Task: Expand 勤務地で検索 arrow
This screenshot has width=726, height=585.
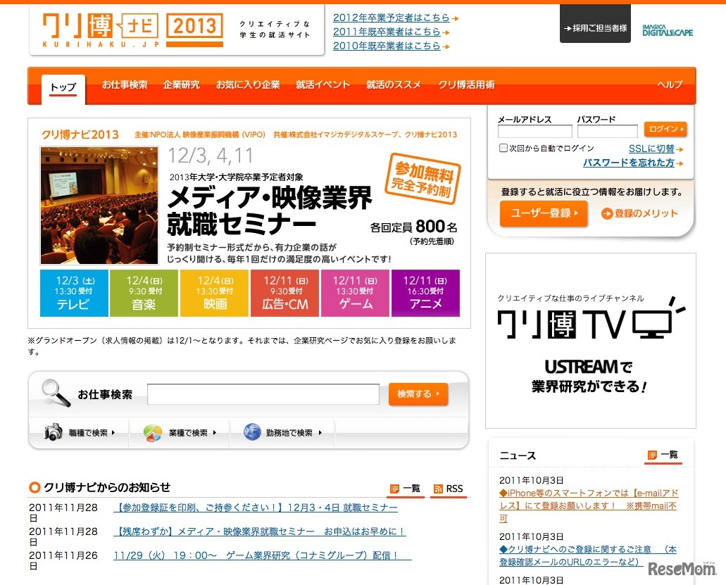Action: 320,433
